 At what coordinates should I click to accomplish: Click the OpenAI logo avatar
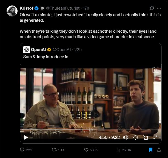click(x=27, y=50)
